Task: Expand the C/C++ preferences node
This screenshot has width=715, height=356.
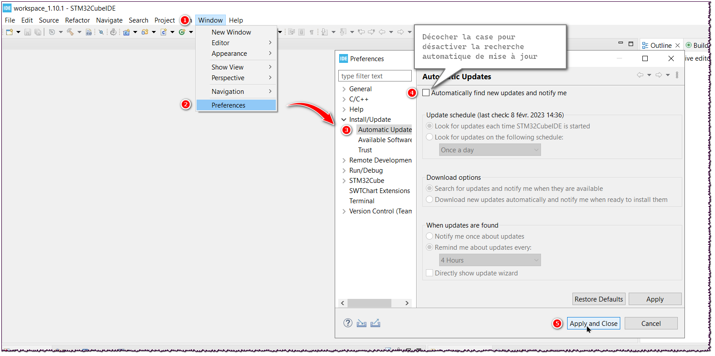Action: 344,99
